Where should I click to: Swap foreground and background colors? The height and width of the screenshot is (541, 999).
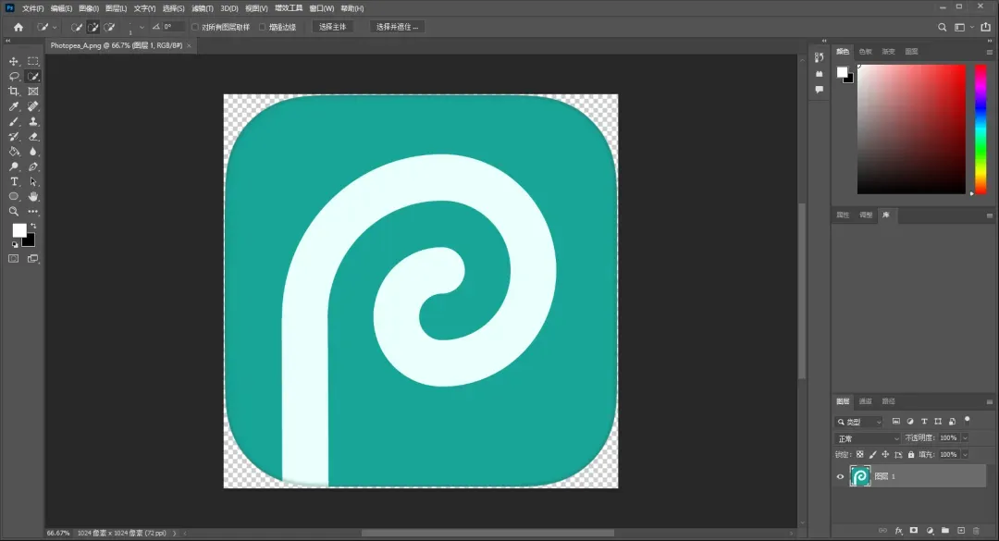pyautogui.click(x=34, y=226)
